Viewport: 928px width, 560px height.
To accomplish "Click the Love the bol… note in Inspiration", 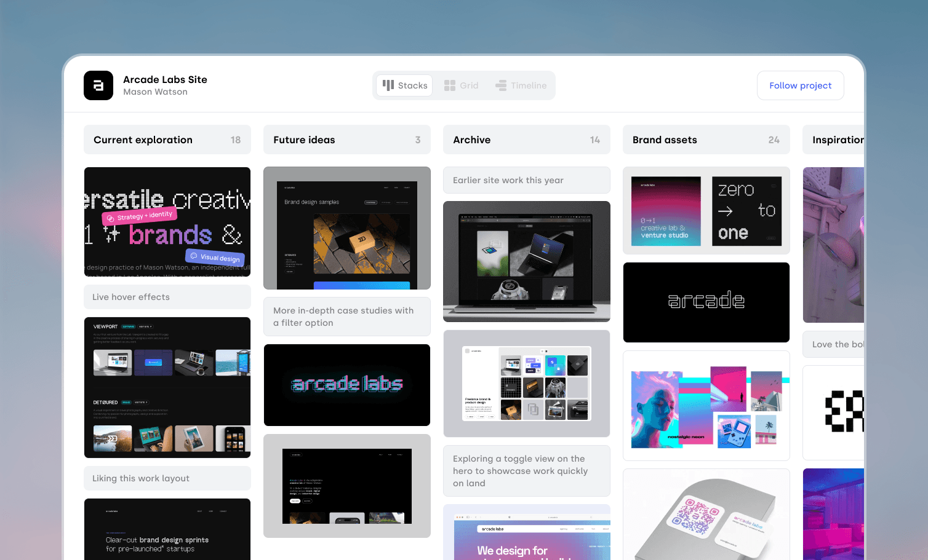I will [834, 344].
